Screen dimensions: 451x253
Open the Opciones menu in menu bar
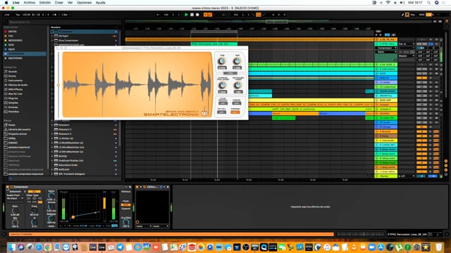(84, 3)
